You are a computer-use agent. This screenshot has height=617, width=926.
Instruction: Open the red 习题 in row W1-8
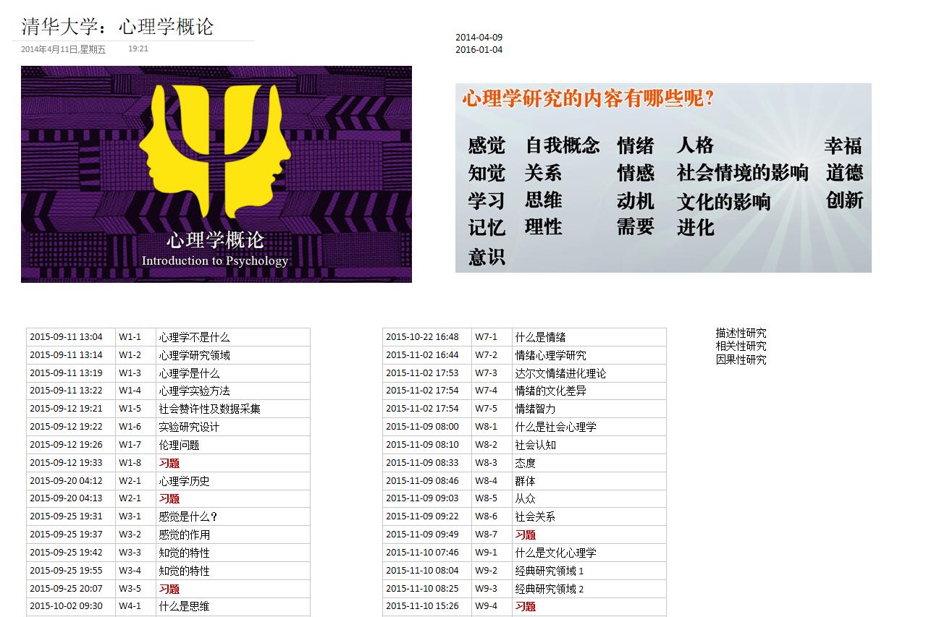pyautogui.click(x=169, y=463)
